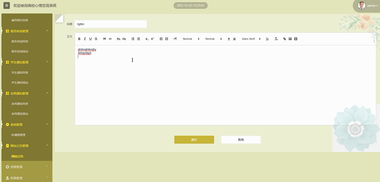
Task: Click the 提交 submit button
Action: tap(194, 140)
